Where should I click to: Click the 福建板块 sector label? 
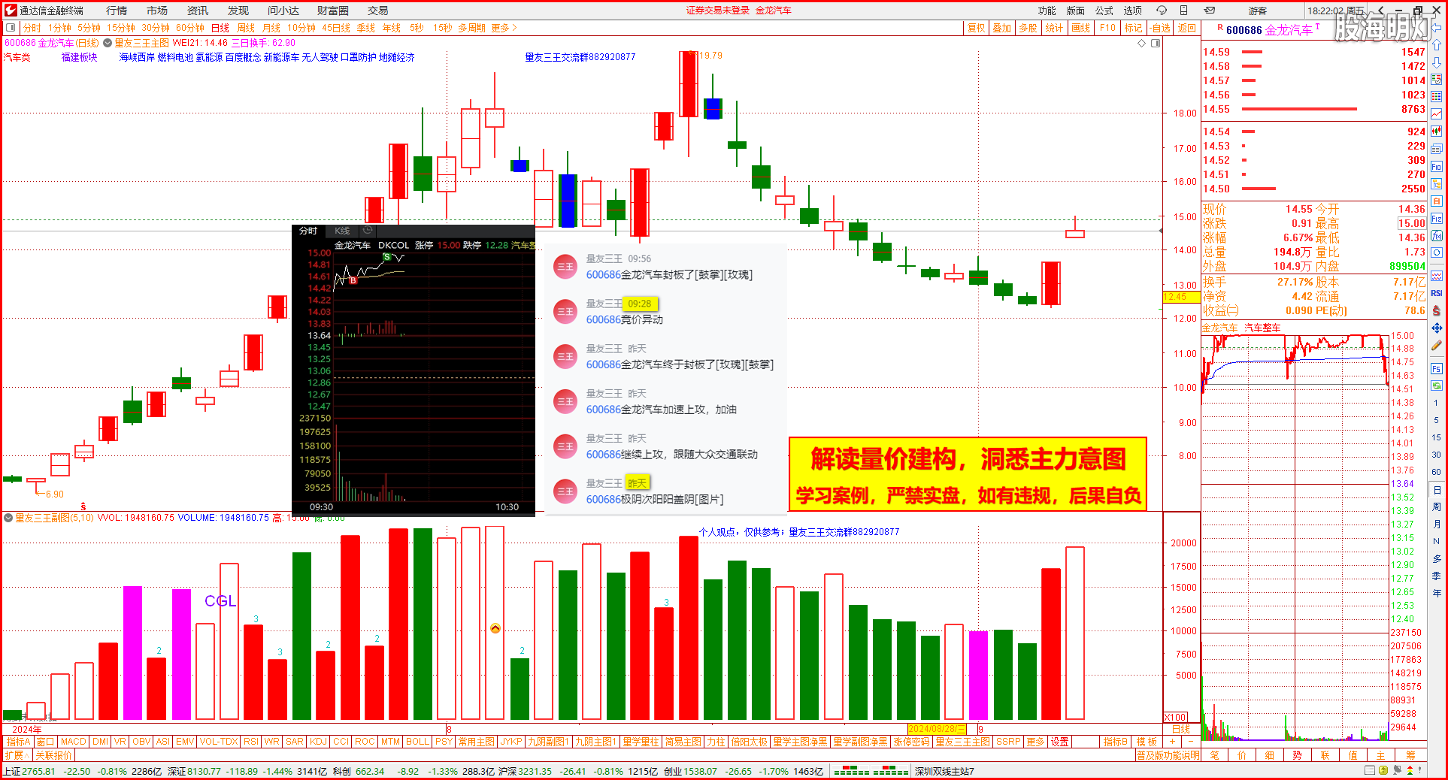[80, 57]
